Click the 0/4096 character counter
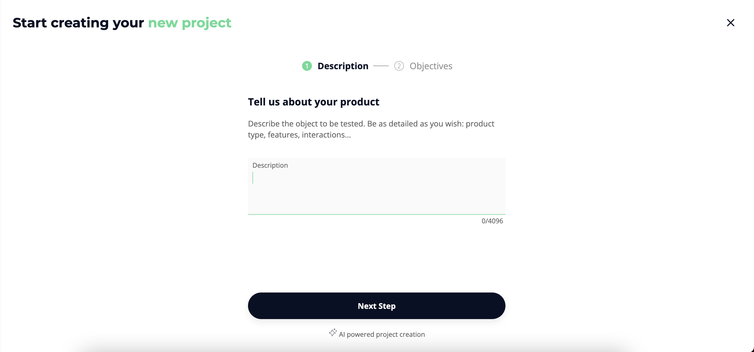Viewport: 754px width, 352px height. pyautogui.click(x=492, y=221)
